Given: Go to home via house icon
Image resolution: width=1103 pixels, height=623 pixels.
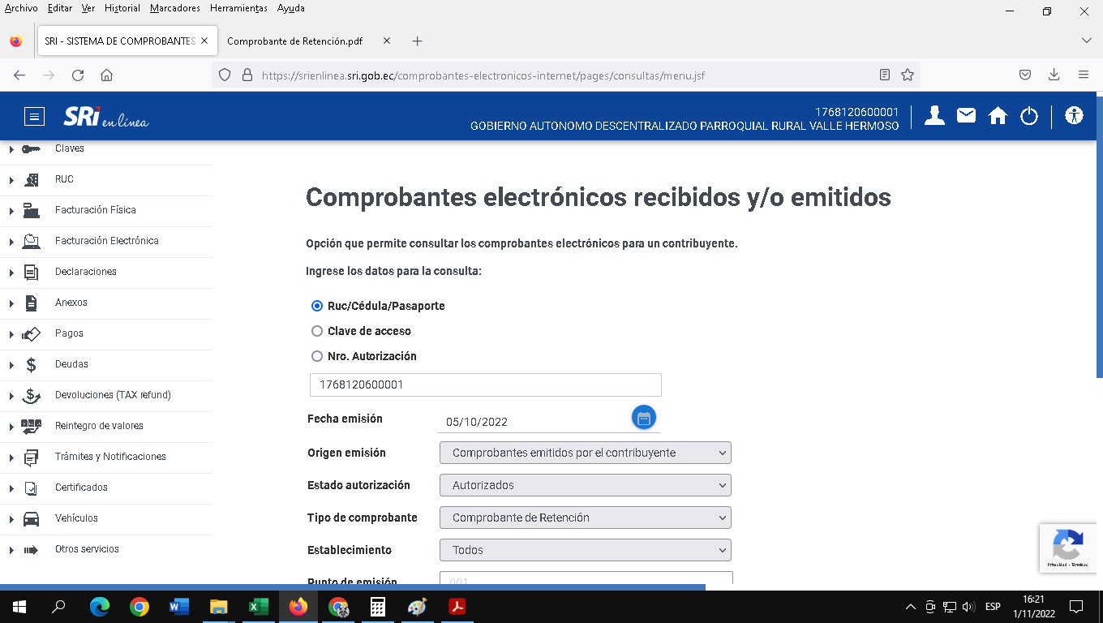Looking at the screenshot, I should [998, 116].
